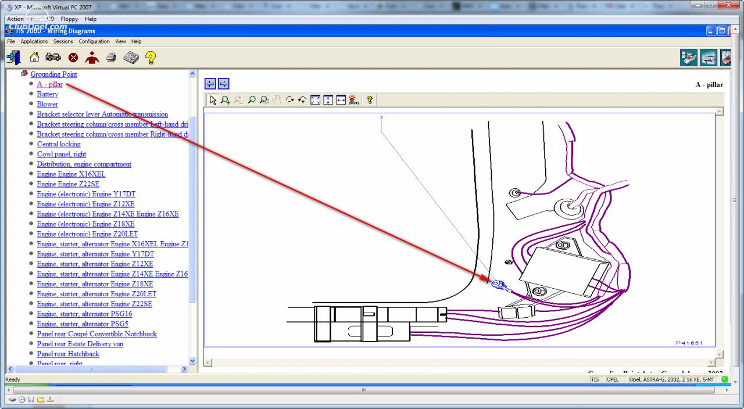Click blue grounding point symbol in diagram
744x409 pixels.
click(498, 285)
